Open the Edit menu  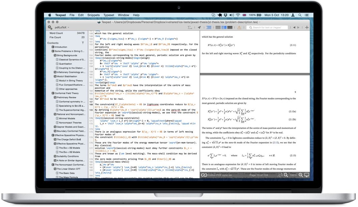pos(81,15)
